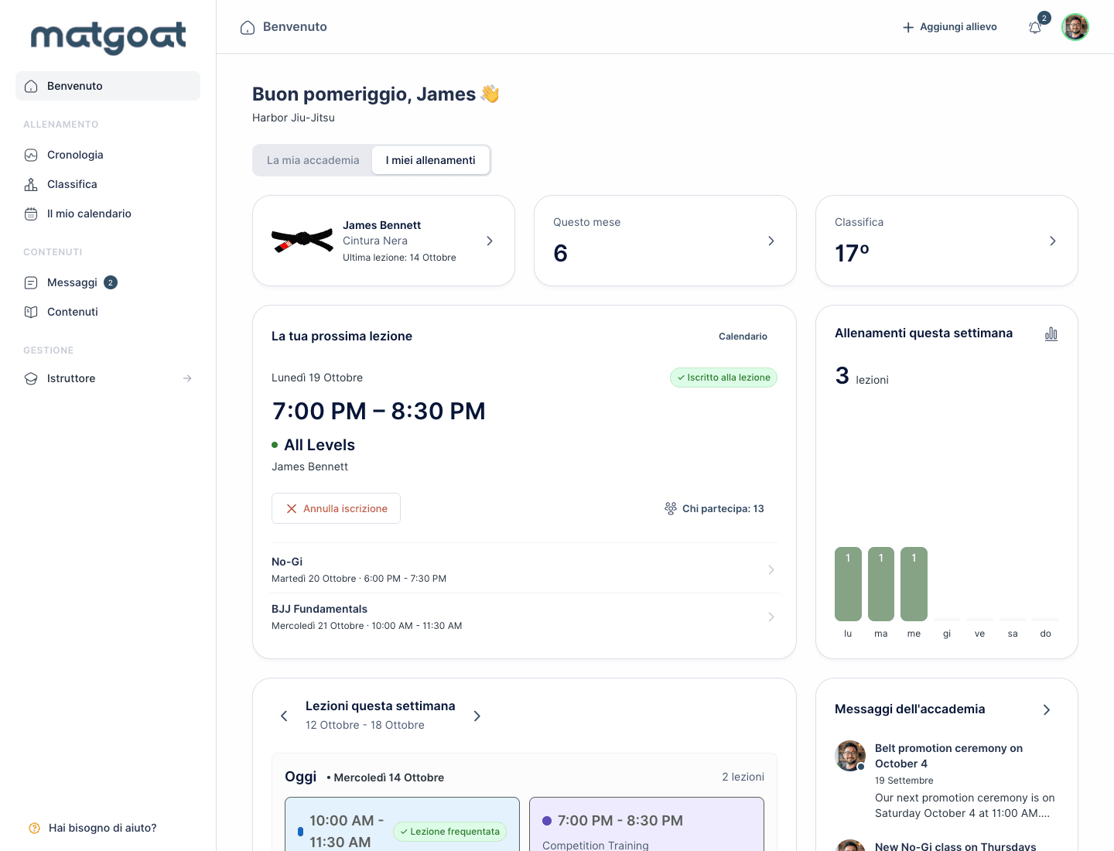Click the 7:00 PM – 8:30 PM time

tap(379, 411)
